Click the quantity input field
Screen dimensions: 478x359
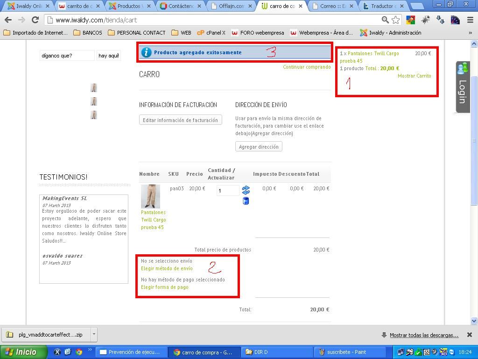(228, 191)
